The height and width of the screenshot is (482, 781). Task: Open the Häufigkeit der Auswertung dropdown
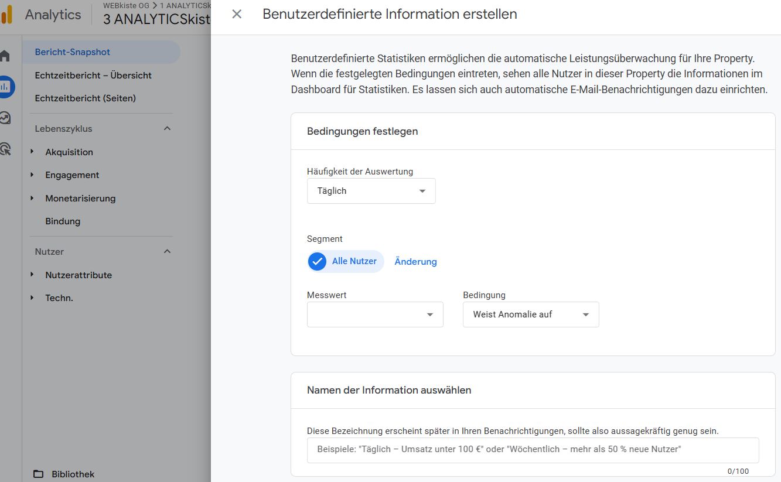point(371,190)
